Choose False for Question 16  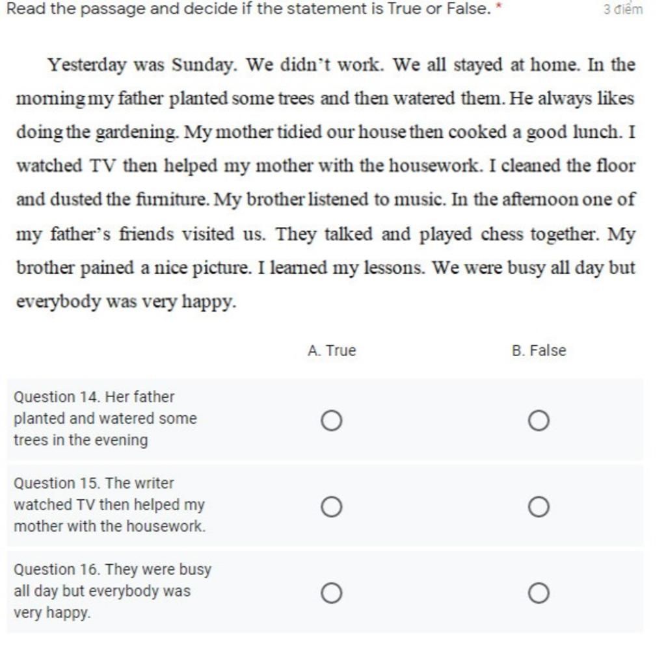[539, 593]
